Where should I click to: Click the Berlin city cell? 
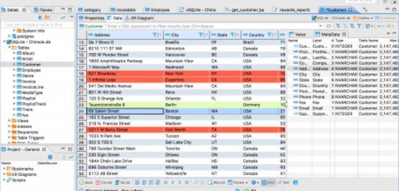pos(186,105)
